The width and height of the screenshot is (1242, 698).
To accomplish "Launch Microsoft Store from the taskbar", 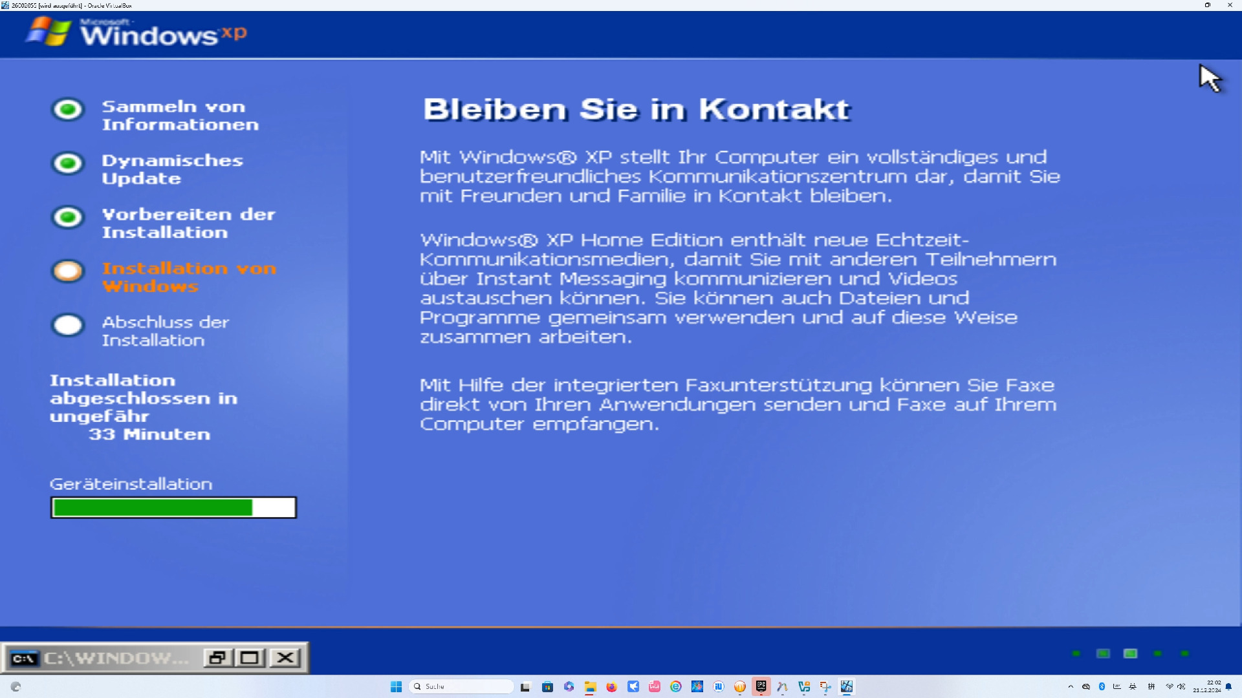I will [x=547, y=686].
